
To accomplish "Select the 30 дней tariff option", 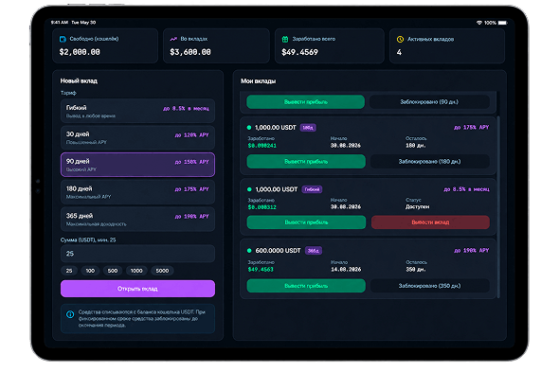I will coord(137,137).
